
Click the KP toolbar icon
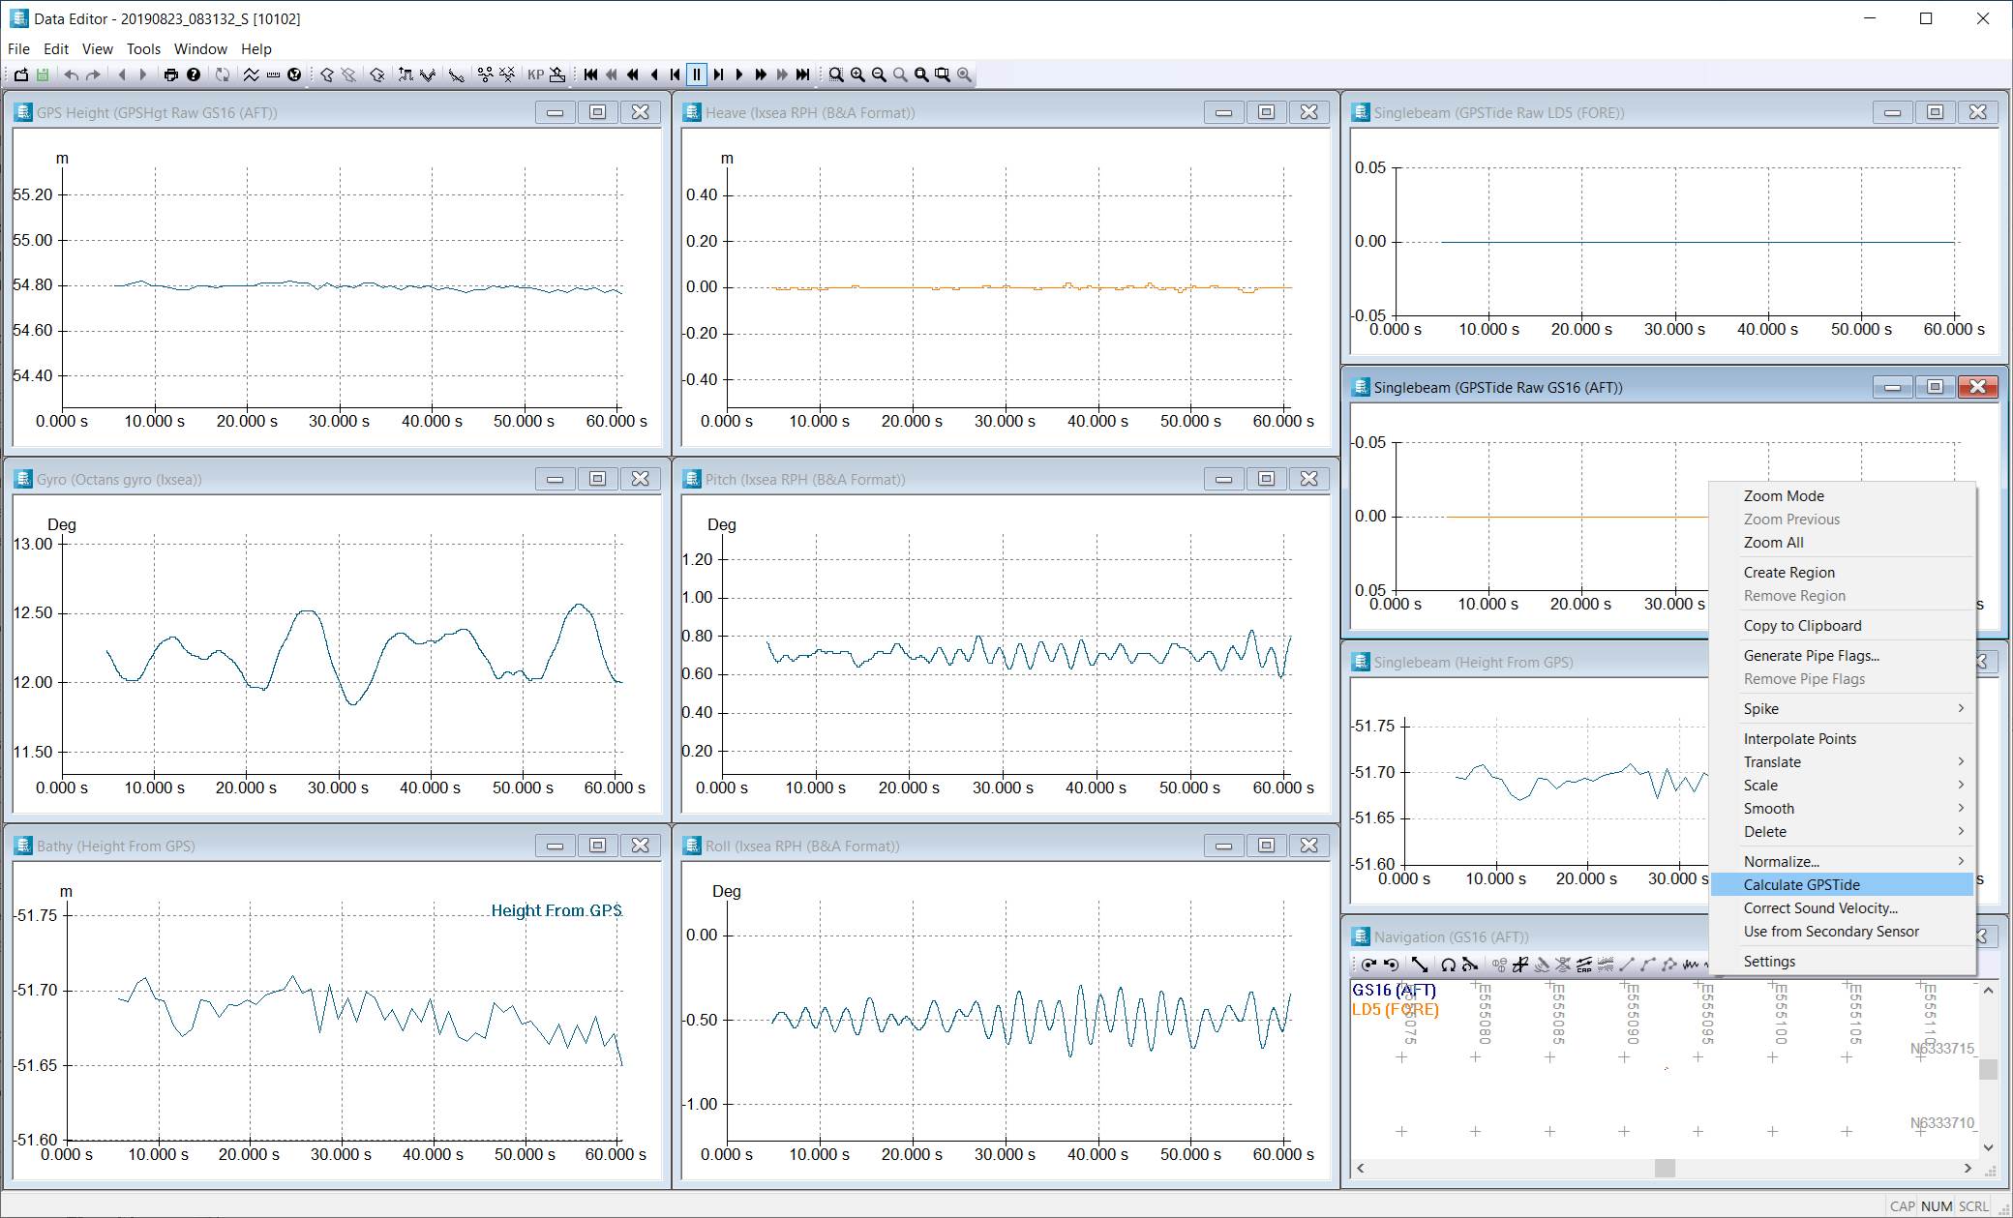(535, 74)
